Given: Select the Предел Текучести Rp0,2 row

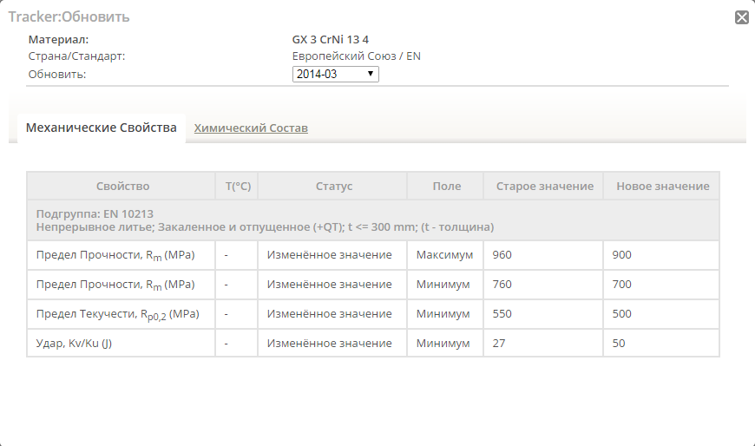Looking at the screenshot, I should 373,314.
